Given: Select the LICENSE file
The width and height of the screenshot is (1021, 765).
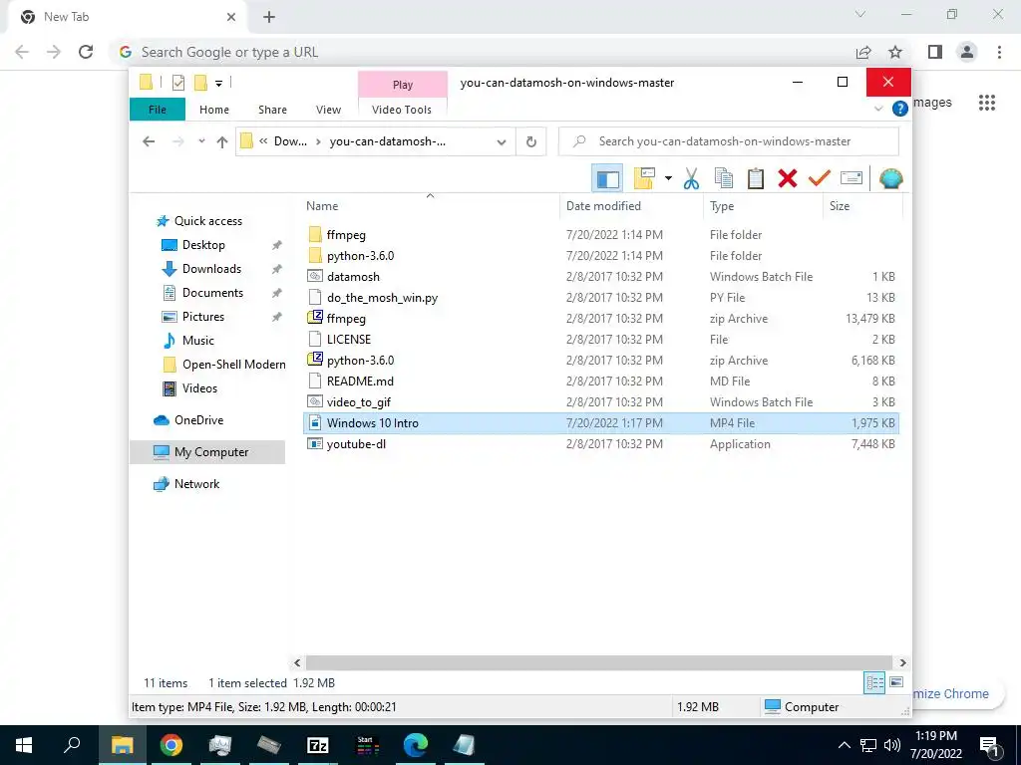Looking at the screenshot, I should [601, 339].
